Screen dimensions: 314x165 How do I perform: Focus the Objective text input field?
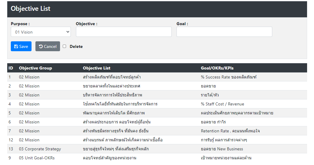tap(124, 32)
